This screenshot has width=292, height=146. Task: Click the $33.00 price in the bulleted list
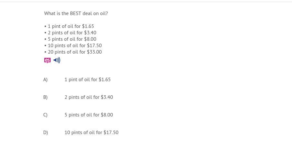(x=94, y=52)
